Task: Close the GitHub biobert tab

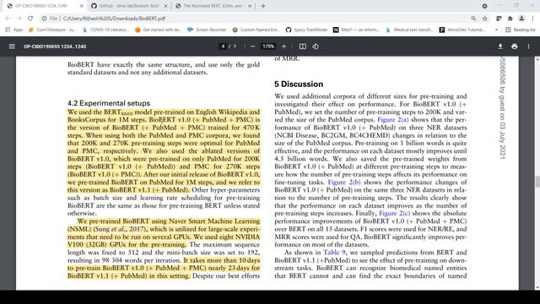Action: coord(165,6)
